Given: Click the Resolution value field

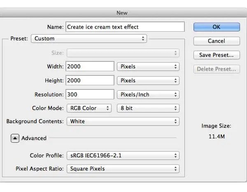Looking at the screenshot, I should click(89, 94).
